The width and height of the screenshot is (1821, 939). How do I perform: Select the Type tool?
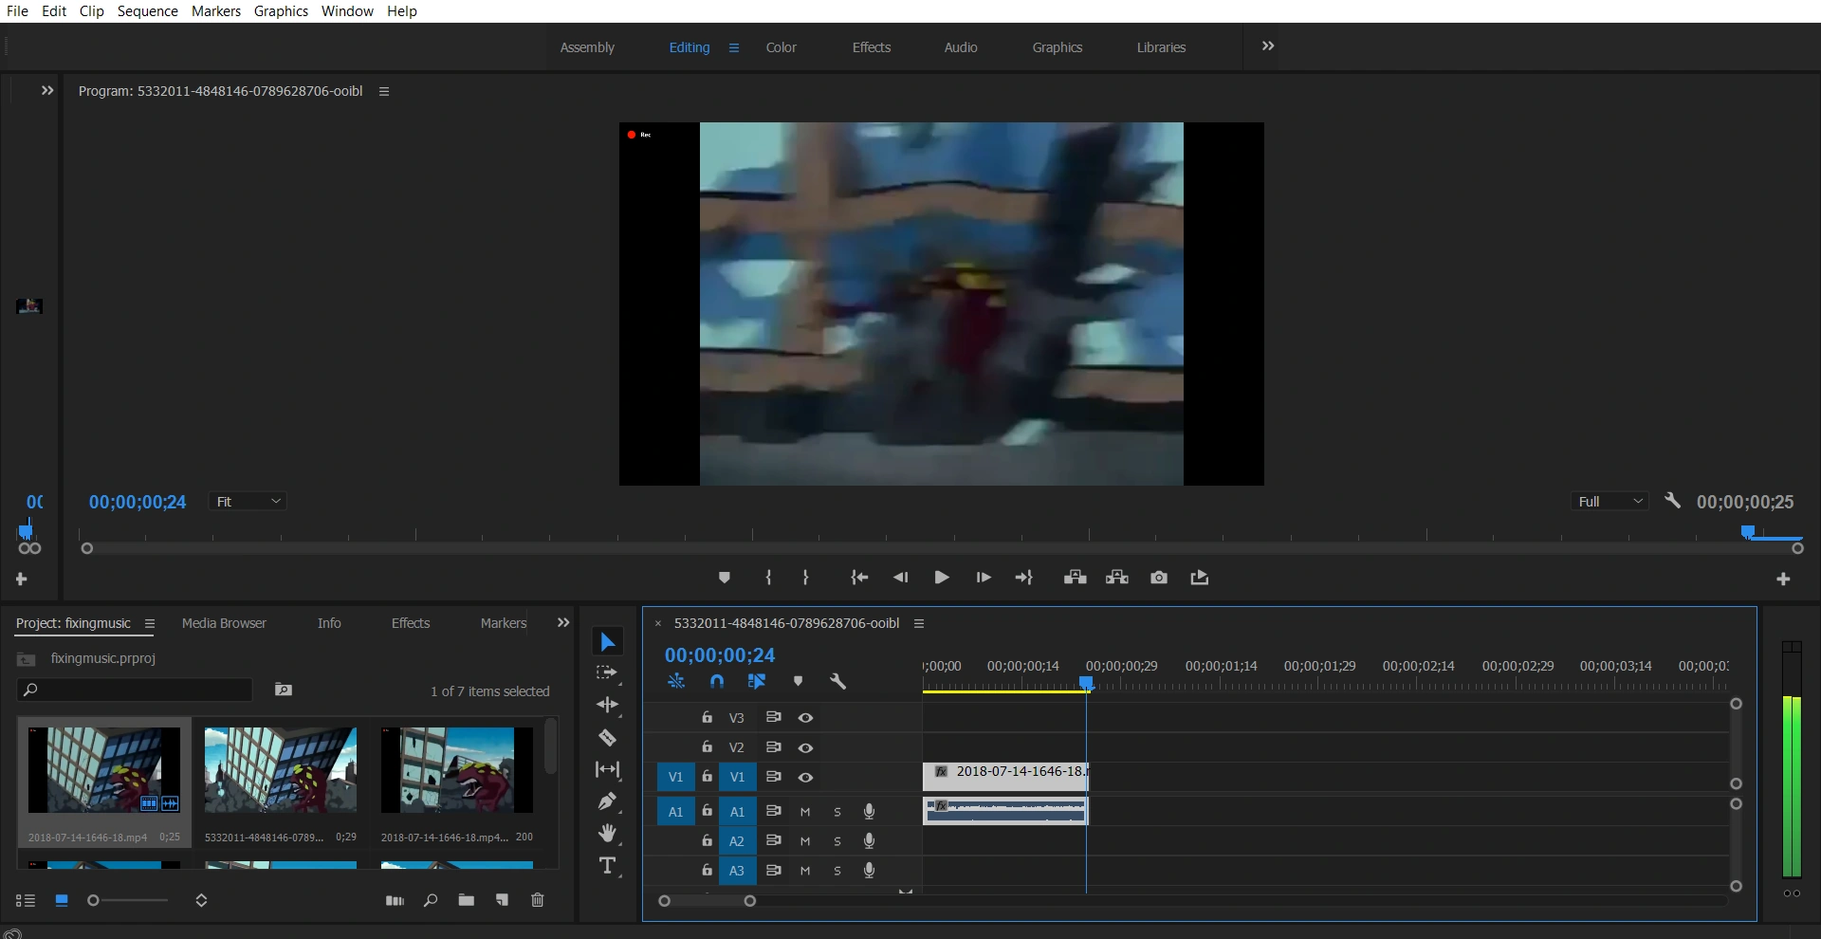click(607, 866)
